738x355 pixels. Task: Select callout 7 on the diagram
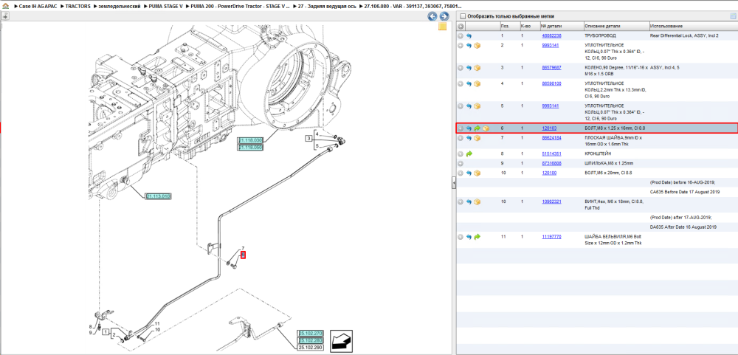click(x=244, y=248)
